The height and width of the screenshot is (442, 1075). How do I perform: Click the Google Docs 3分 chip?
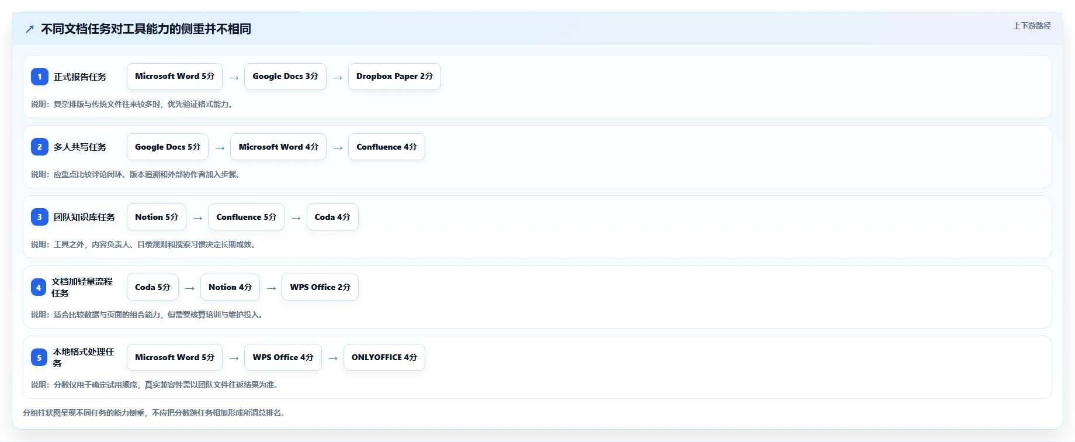point(285,77)
